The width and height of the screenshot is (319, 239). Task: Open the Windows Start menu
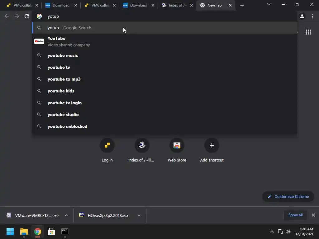tap(10, 232)
